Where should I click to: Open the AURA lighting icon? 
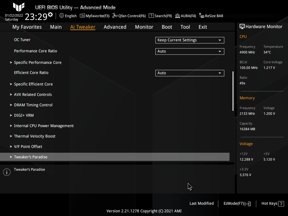(x=177, y=16)
